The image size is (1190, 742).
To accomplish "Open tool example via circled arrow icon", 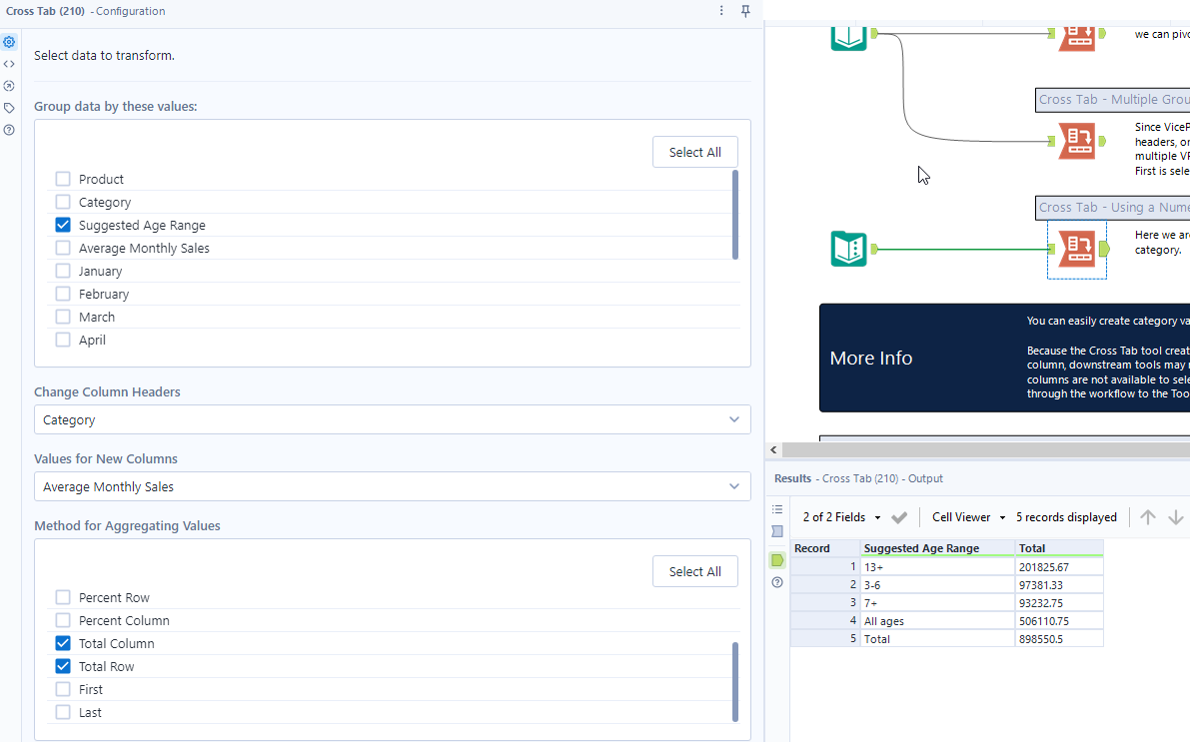I will point(9,86).
